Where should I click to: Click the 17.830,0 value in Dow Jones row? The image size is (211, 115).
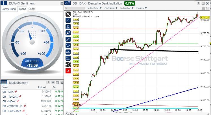pyautogui.click(x=46, y=111)
